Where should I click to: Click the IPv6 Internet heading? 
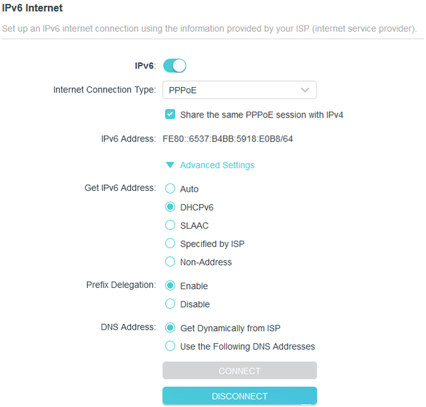33,9
